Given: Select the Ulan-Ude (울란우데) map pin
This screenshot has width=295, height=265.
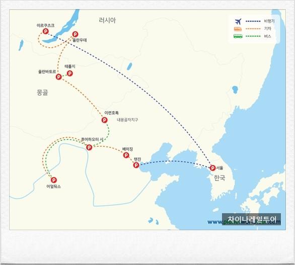Looking at the screenshot, I should point(75,34).
